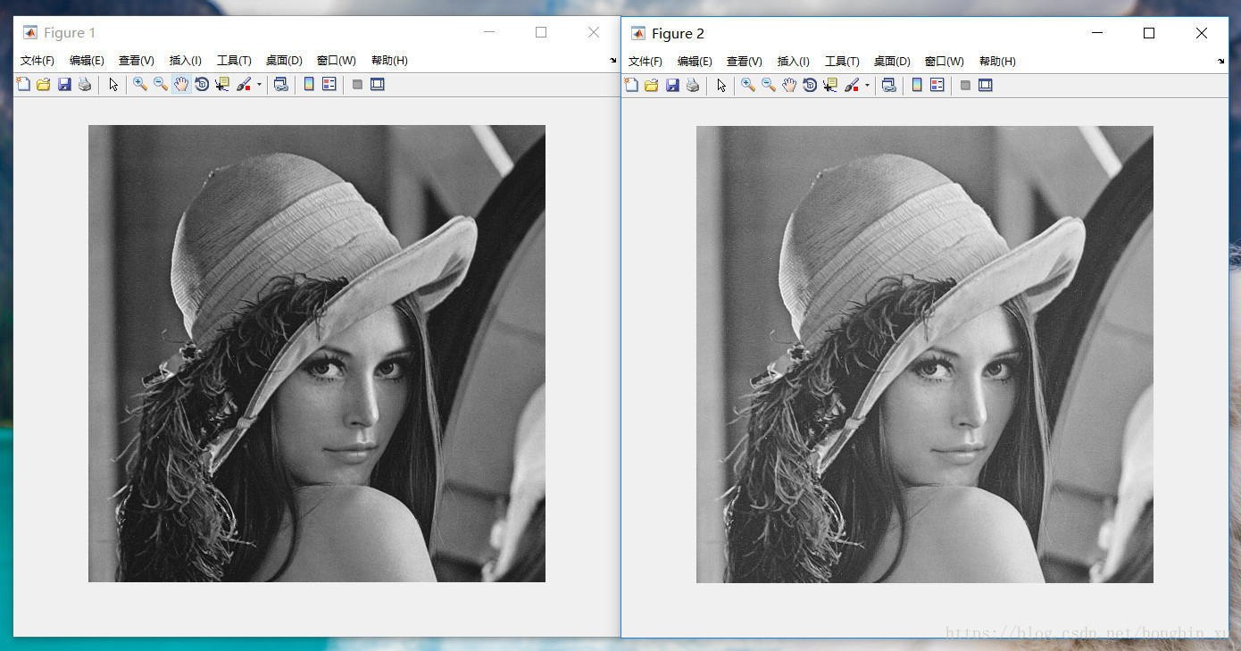
Task: Activate Zoom Out tool in Figure 1
Action: click(161, 84)
